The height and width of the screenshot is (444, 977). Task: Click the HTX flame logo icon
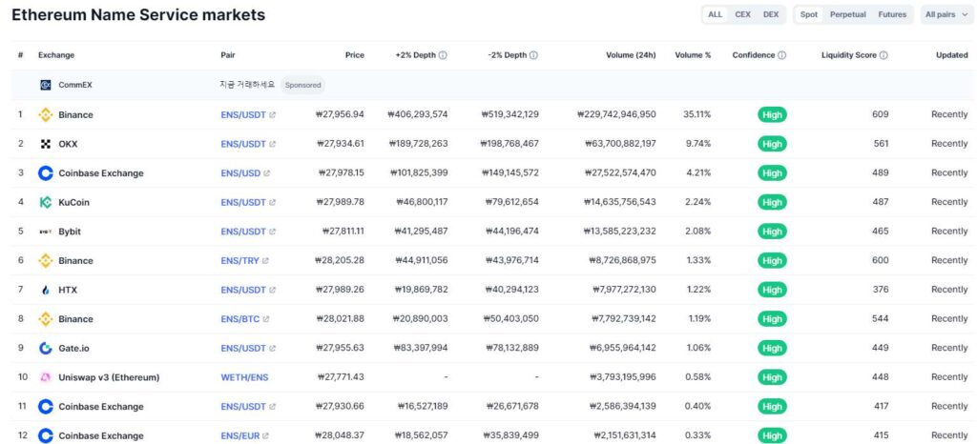pyautogui.click(x=46, y=290)
